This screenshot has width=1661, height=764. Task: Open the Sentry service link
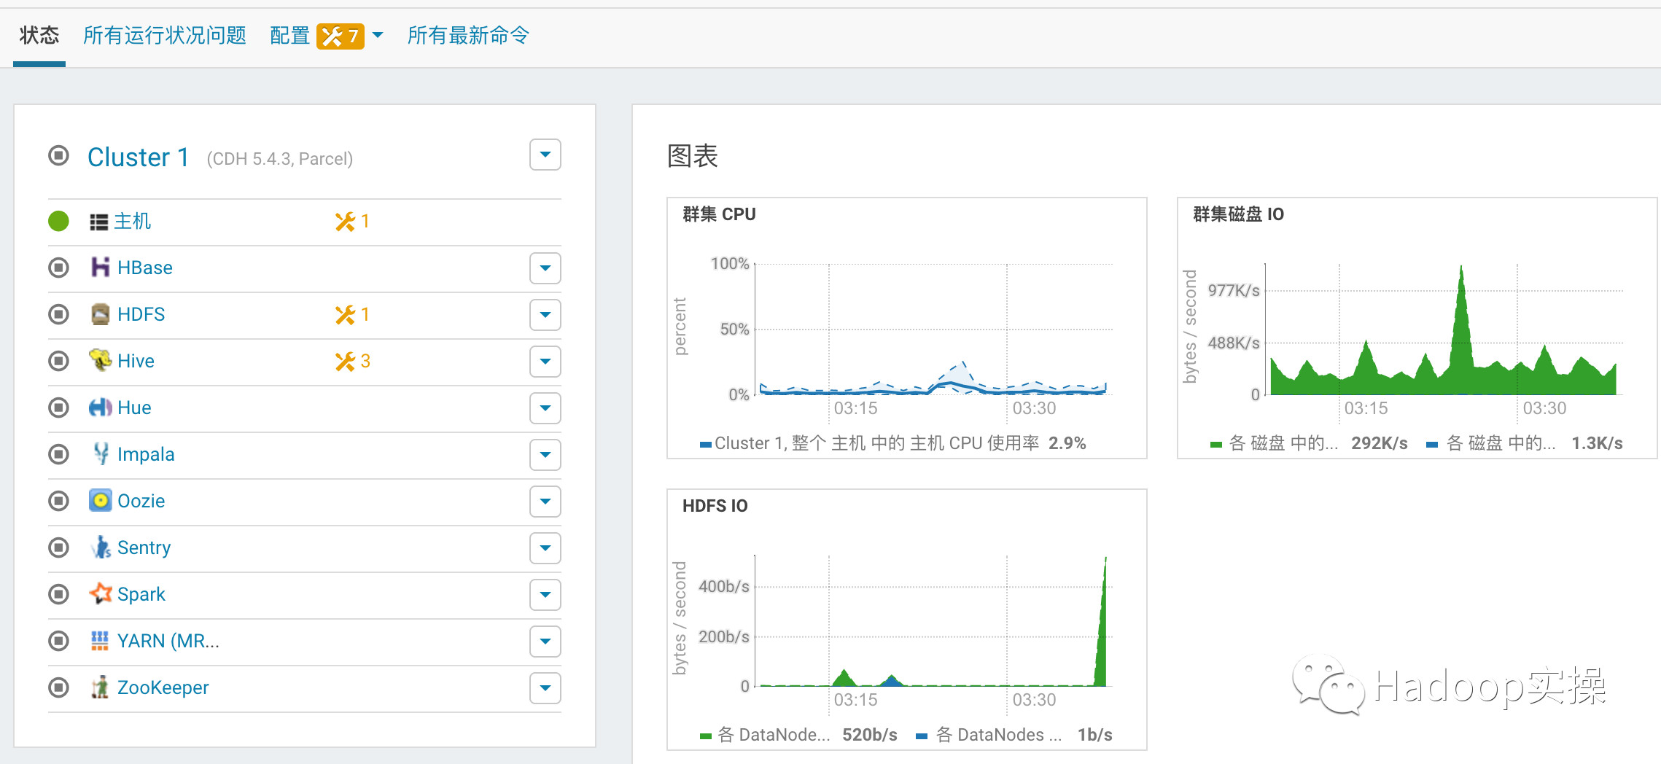coord(144,547)
